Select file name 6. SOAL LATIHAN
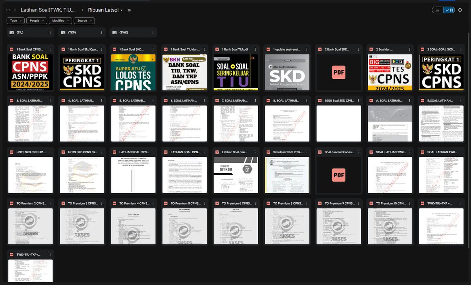This screenshot has height=285, width=471. coord(184,101)
